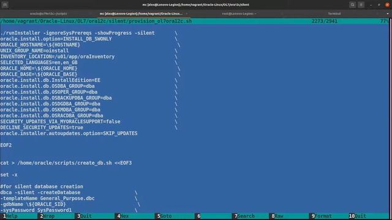
Task: Click 1Help in the function bar
Action: (x=10, y=216)
